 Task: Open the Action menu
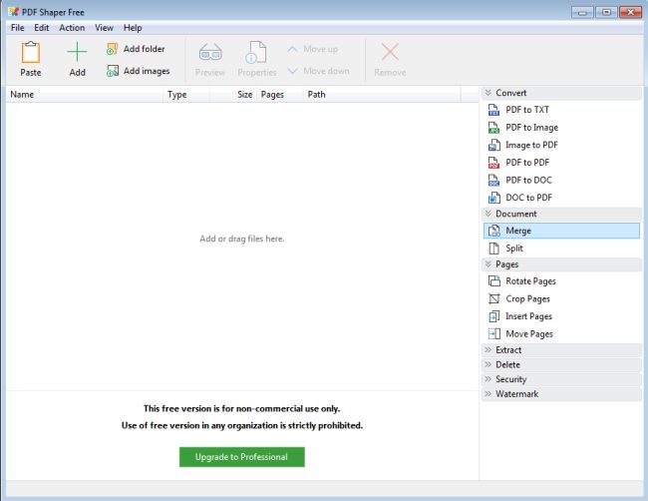tap(72, 28)
